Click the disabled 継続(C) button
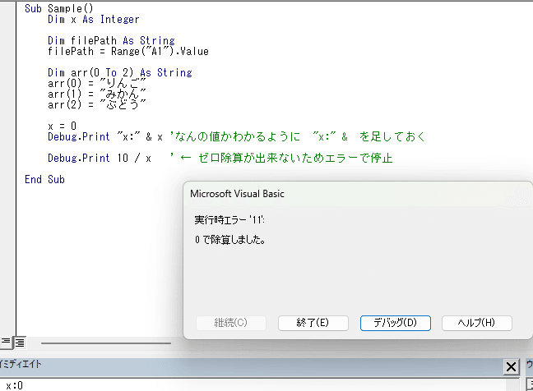Image resolution: width=533 pixels, height=391 pixels. click(x=231, y=323)
